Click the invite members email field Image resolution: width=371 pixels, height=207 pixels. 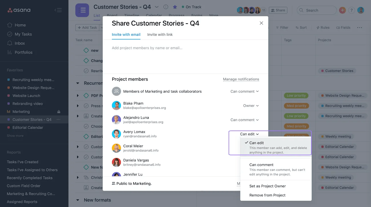185,48
